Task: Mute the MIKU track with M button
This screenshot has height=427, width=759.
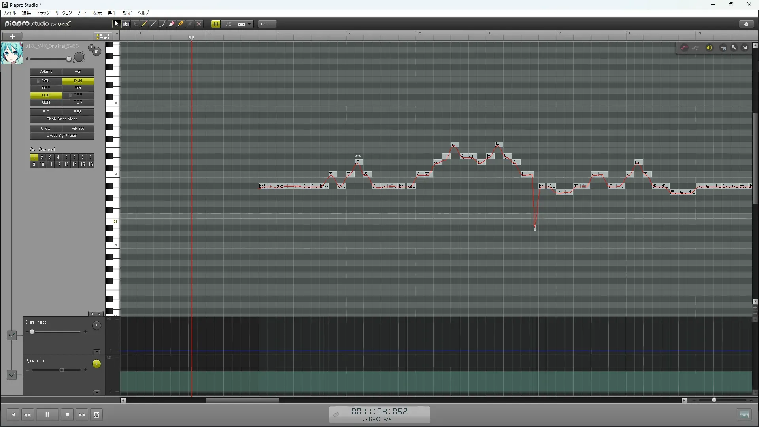Action: (96, 52)
